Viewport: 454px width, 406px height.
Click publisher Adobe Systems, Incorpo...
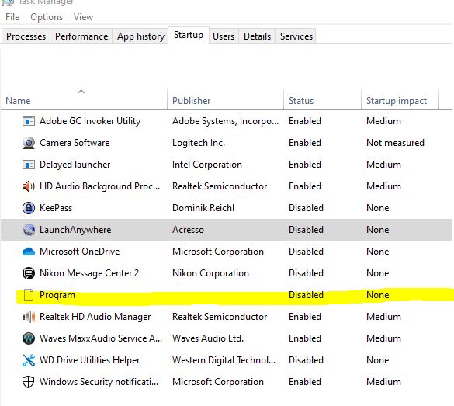[225, 121]
